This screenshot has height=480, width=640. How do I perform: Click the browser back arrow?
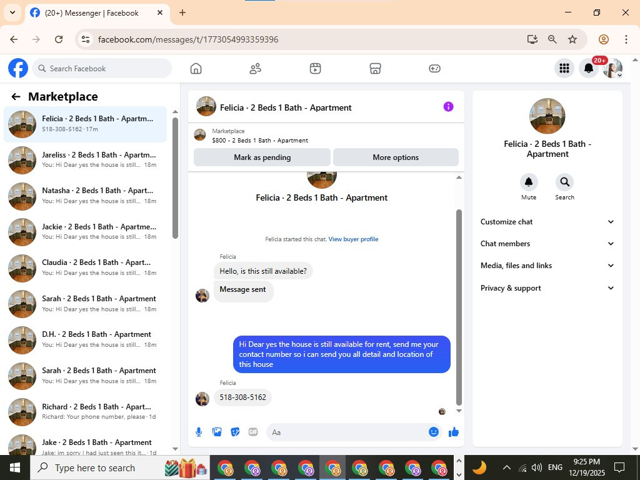(14, 39)
